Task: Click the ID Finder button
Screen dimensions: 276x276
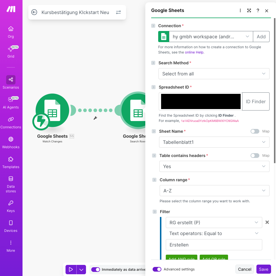Action: click(x=256, y=101)
